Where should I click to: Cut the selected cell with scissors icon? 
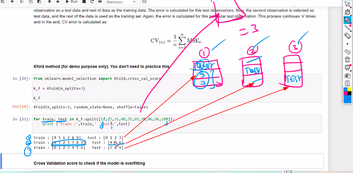pyautogui.click(x=22, y=2)
